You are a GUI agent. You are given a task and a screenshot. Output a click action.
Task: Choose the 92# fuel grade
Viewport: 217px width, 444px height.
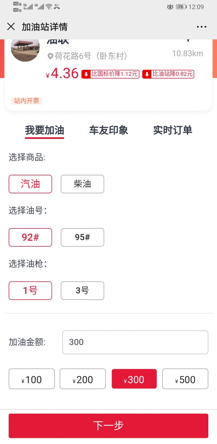pos(30,237)
